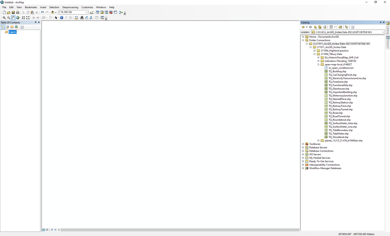390x236 pixels.
Task: Click the Full Extent globe icon
Action: click(18, 18)
